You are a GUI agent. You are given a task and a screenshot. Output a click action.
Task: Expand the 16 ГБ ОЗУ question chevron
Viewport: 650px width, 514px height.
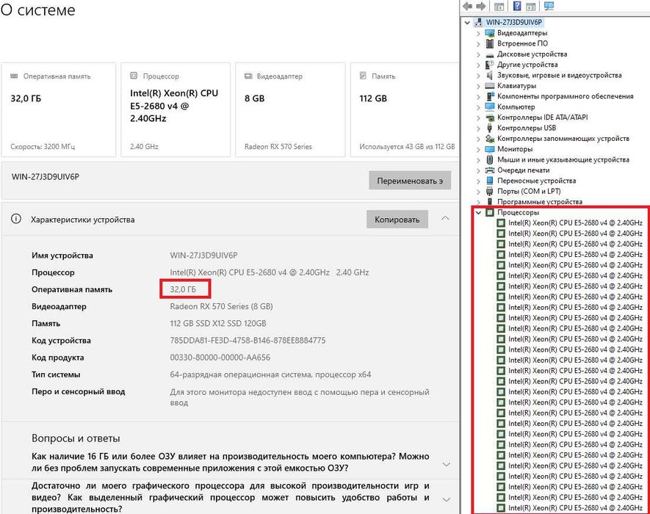pyautogui.click(x=447, y=464)
